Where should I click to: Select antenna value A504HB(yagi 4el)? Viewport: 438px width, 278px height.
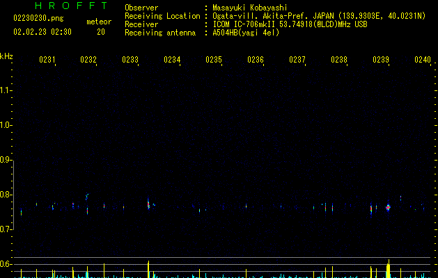(x=246, y=33)
